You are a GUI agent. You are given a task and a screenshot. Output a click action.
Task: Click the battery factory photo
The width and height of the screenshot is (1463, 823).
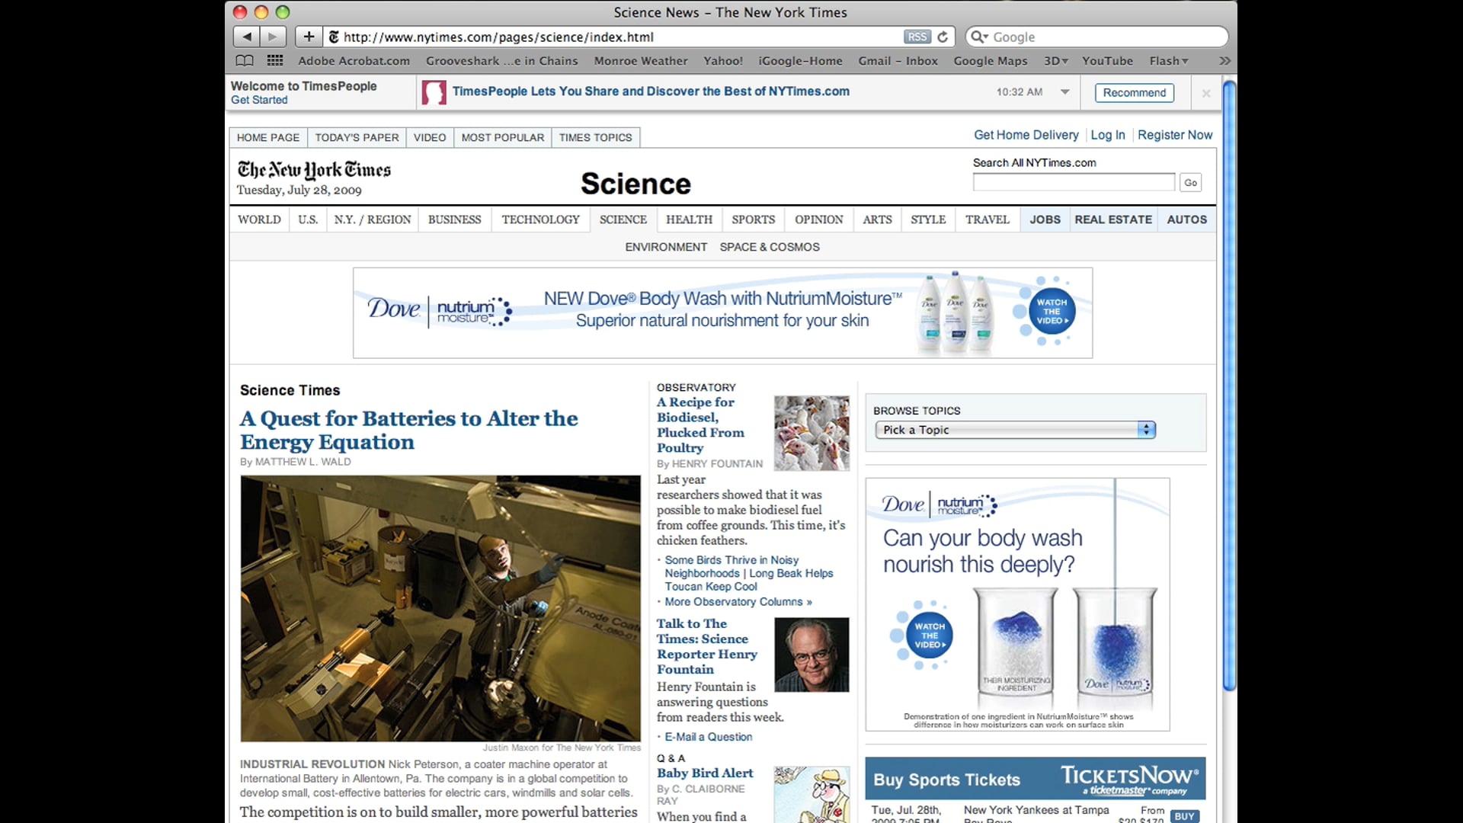point(440,608)
